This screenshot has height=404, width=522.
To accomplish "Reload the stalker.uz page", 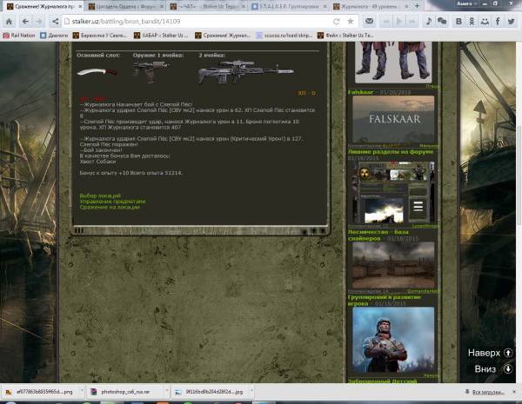I will pos(336,22).
